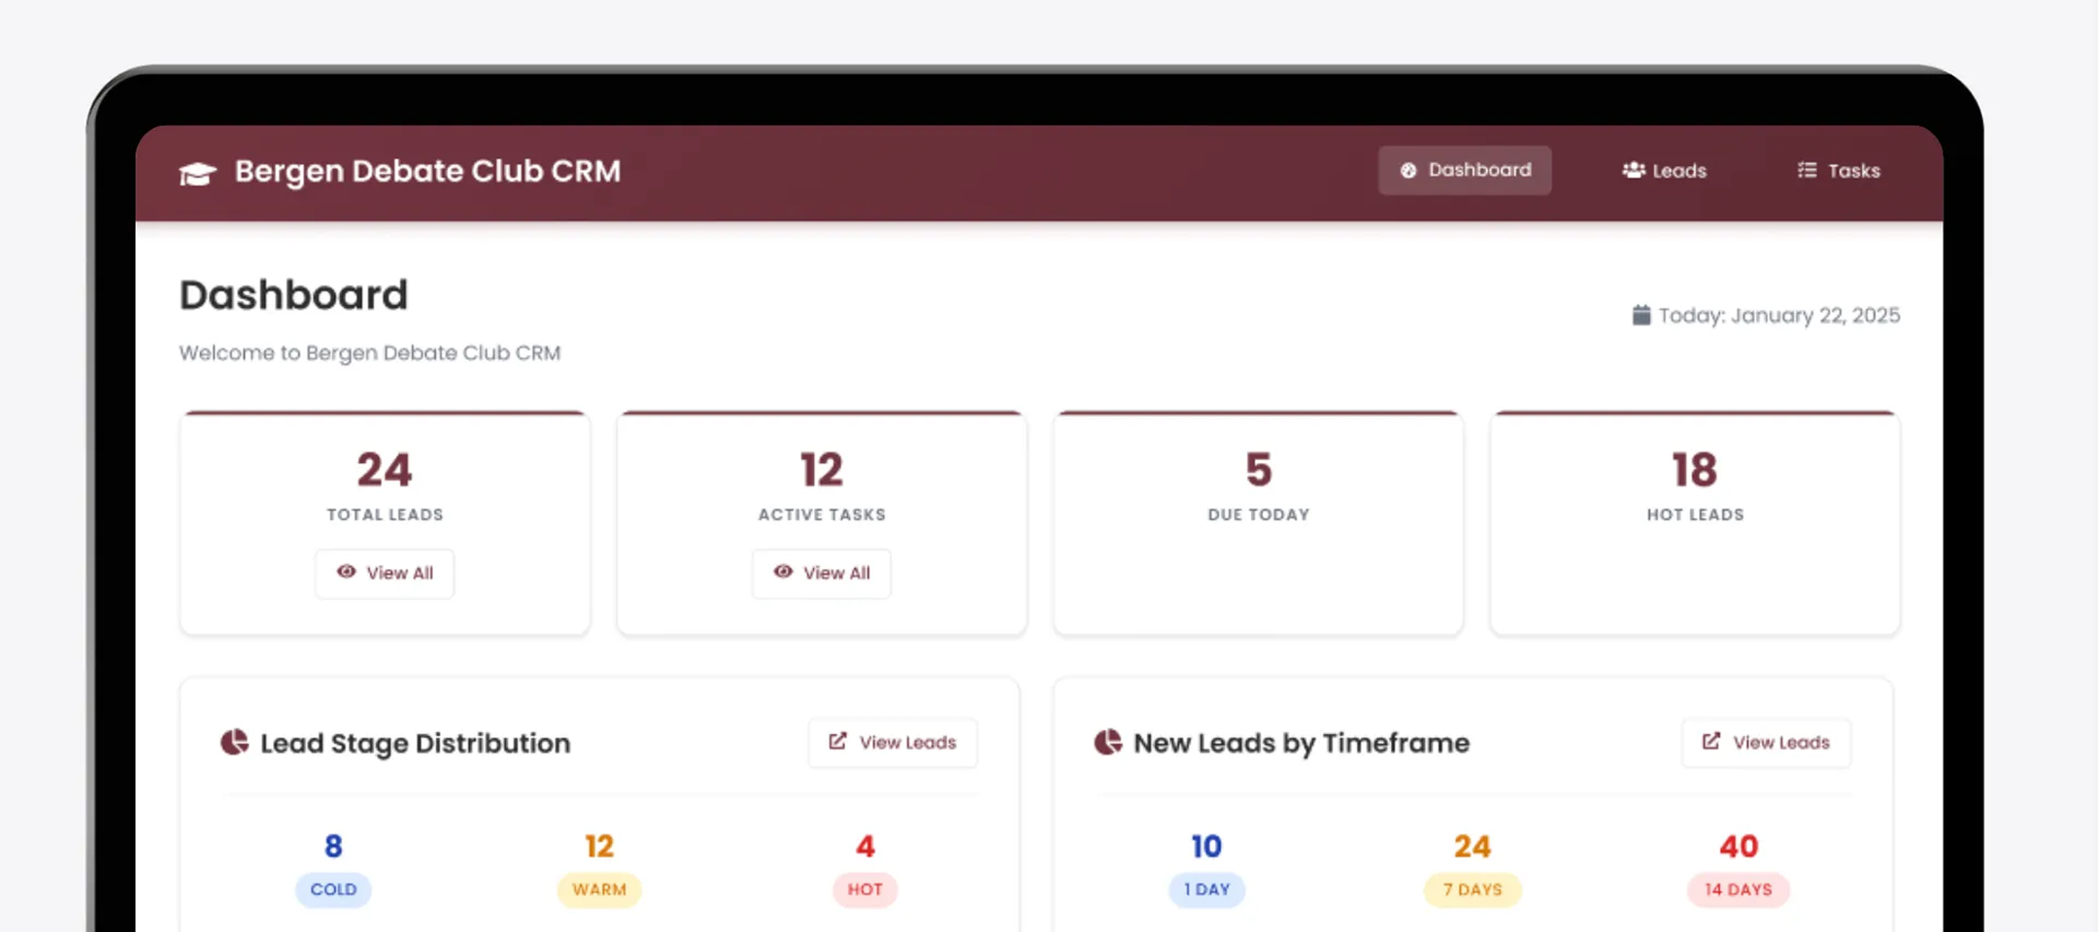Viewport: 2098px width, 932px height.
Task: Open the Dashboard nav tab
Action: click(x=1465, y=170)
